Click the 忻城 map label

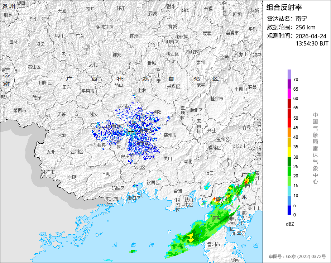pyautogui.click(x=152, y=63)
